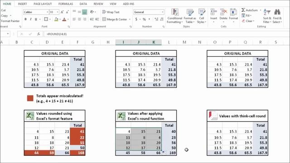Screen dimensions: 290x163
Task: Click the Auto Fill Options icon near 66
Action: [164, 153]
